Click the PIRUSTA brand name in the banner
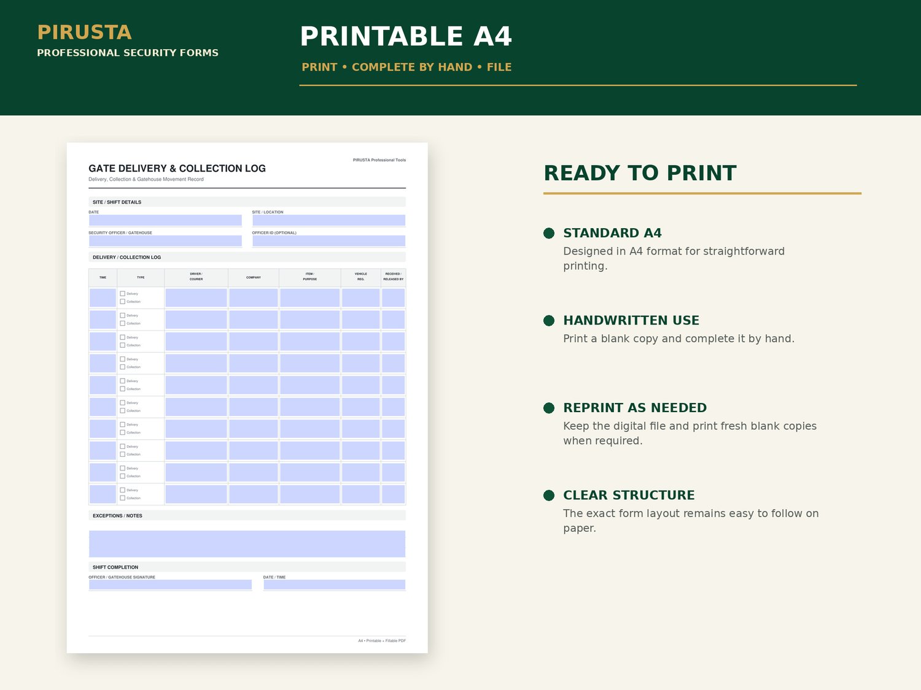Image resolution: width=921 pixels, height=690 pixels. (84, 33)
